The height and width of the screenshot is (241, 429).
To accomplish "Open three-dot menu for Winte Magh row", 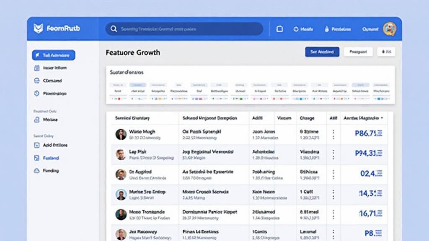I will click(x=333, y=134).
